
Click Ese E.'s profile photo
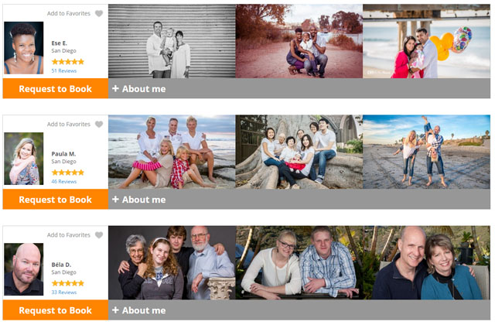point(24,48)
